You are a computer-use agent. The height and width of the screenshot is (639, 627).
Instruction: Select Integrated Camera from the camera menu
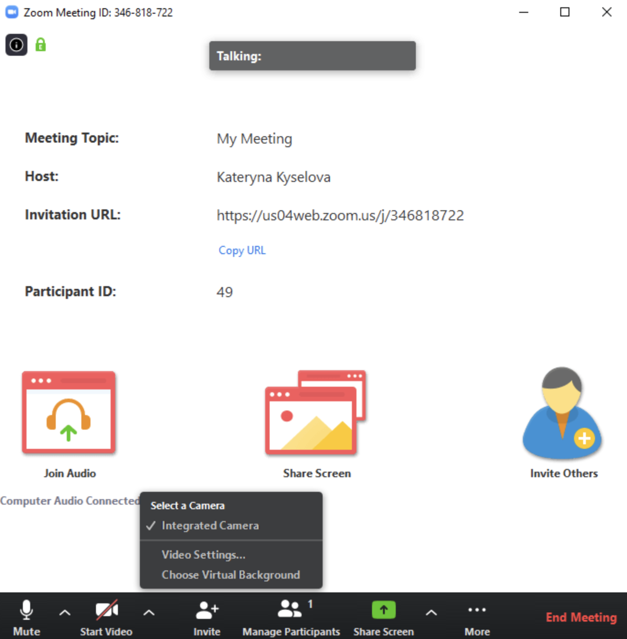tap(231, 526)
